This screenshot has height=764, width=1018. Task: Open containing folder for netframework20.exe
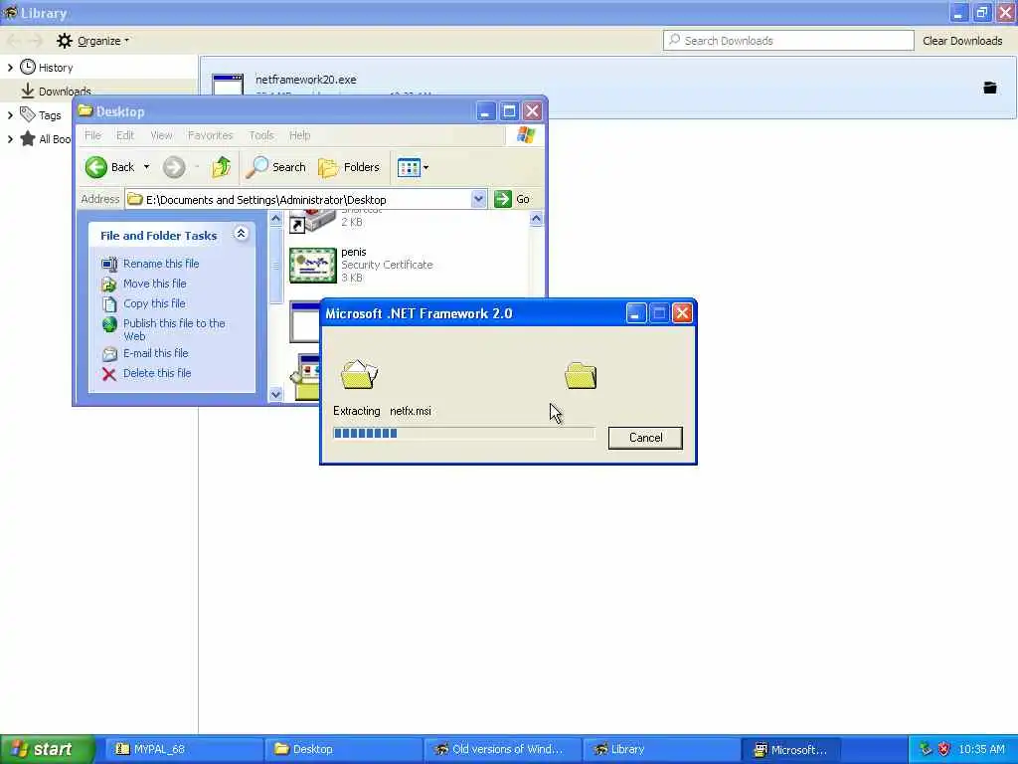point(989,88)
